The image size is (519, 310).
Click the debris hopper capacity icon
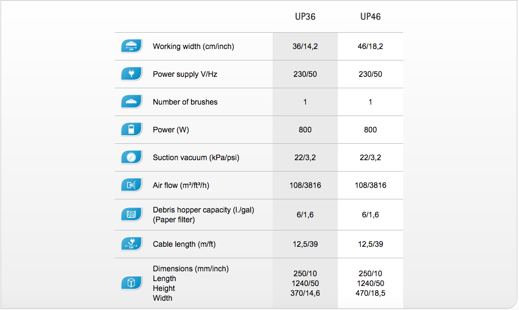click(132, 215)
